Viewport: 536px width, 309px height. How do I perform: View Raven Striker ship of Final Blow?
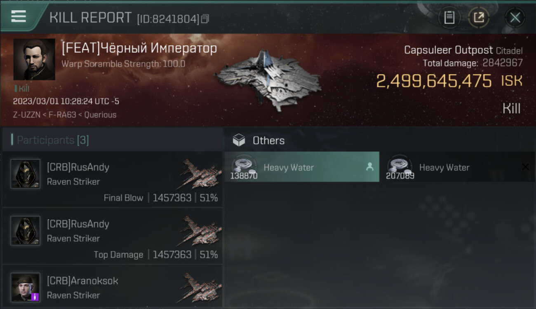click(x=199, y=174)
